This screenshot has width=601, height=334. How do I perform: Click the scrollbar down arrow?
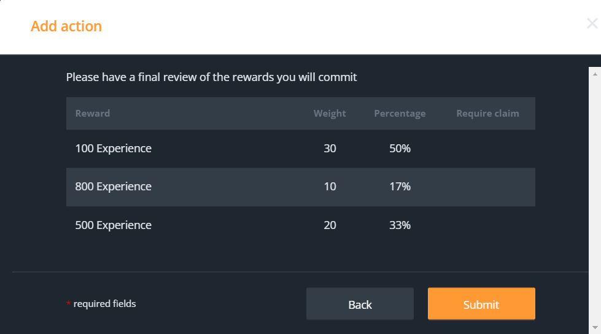coord(595,328)
